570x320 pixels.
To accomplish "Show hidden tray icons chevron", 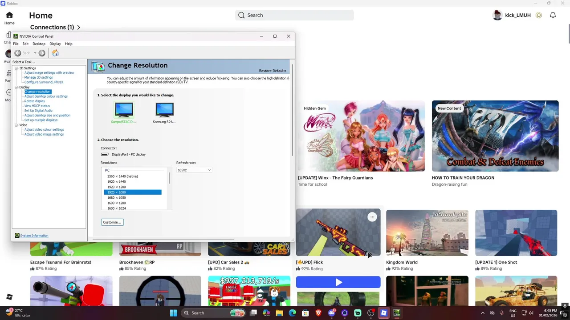I will click(x=482, y=313).
